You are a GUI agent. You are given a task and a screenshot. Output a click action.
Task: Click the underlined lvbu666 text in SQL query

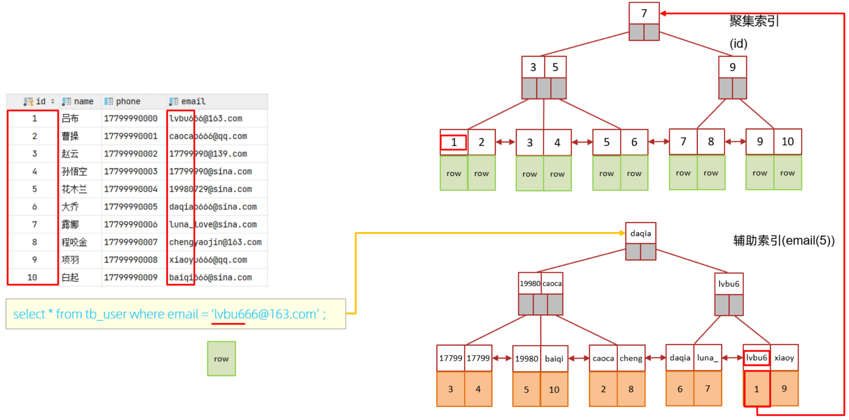tap(228, 314)
